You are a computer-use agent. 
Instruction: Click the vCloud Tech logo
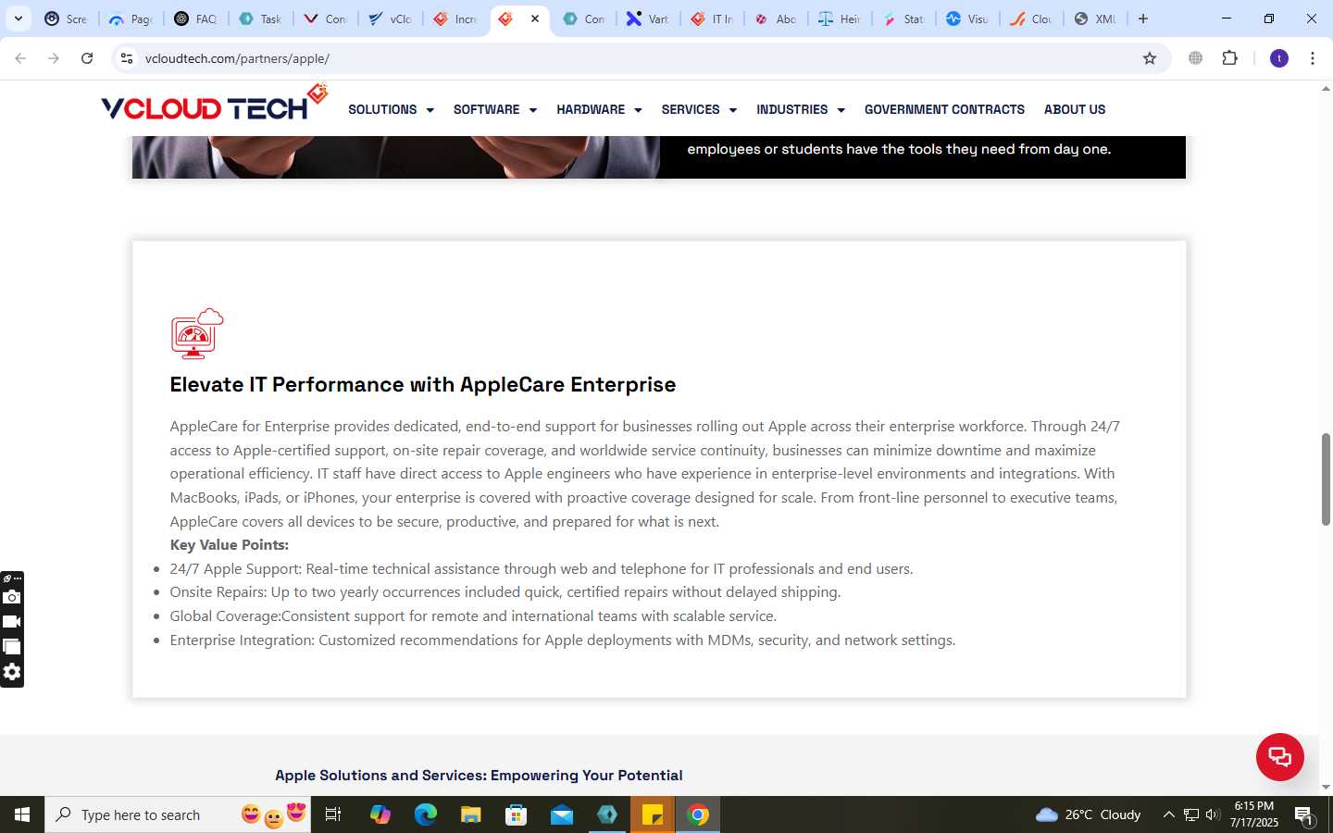(x=214, y=104)
